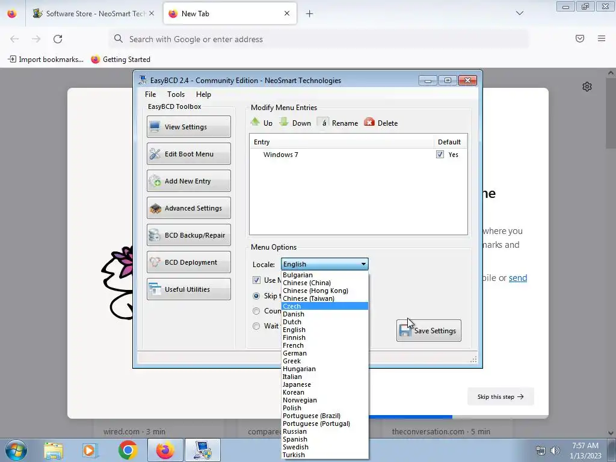616x462 pixels.
Task: Click the Firefox address search bar
Action: pos(318,39)
